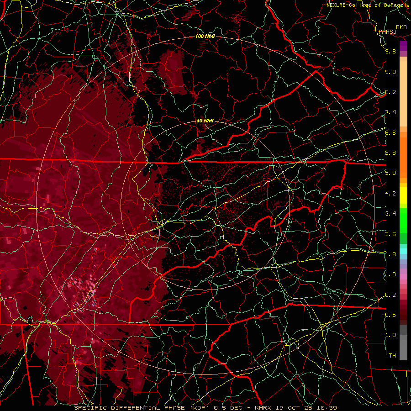The width and height of the screenshot is (411, 411).
Task: Click the [PHAS] label above color bar
Action: (x=386, y=32)
